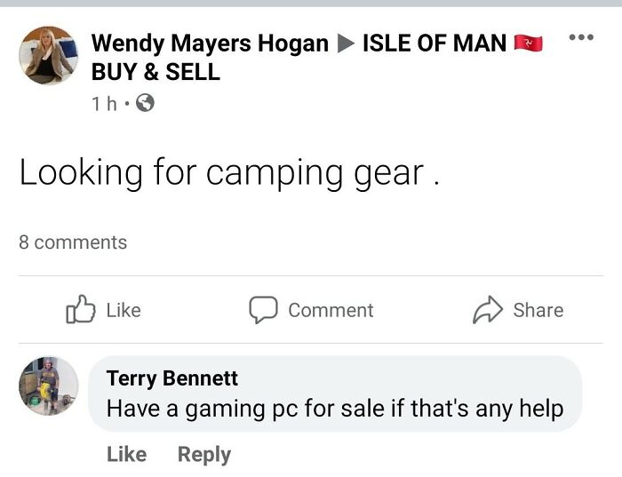The height and width of the screenshot is (477, 622).
Task: Visit Wendy Mayers Hogan's profile name link
Action: click(210, 43)
